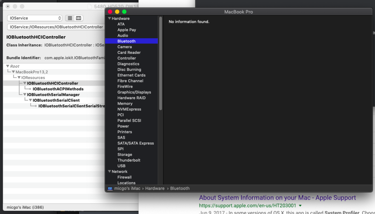
Task: Click the sidebar vertical scrollbar
Action: pyautogui.click(x=161, y=63)
